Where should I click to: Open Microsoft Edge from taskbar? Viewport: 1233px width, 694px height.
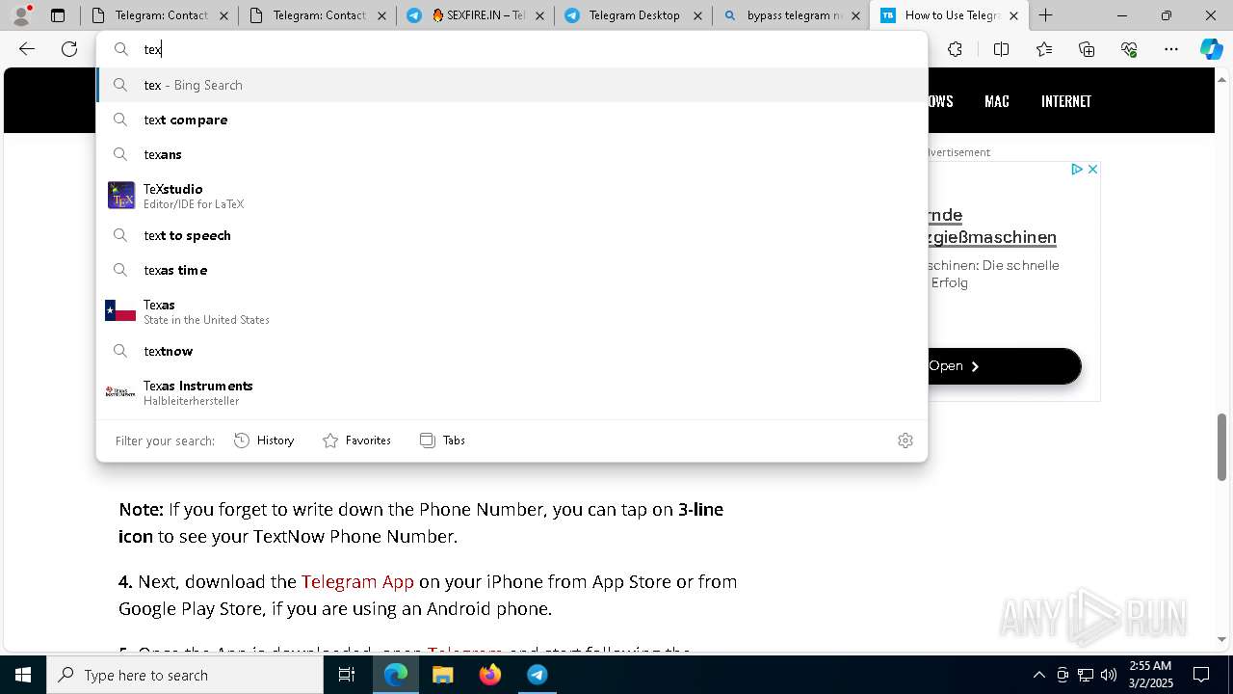coord(396,675)
